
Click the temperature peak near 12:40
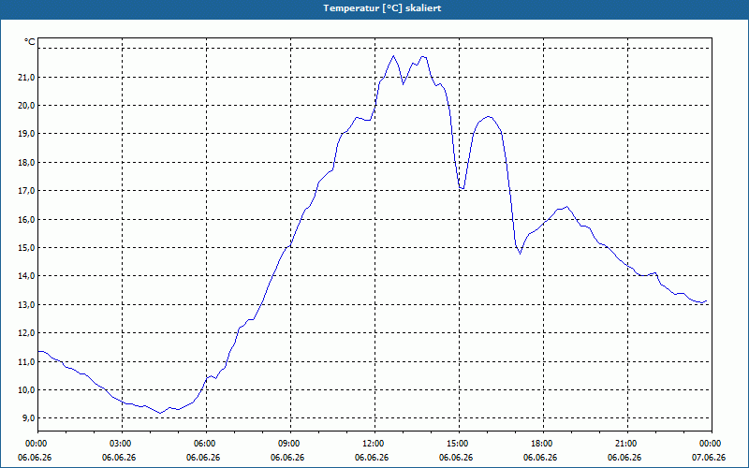[x=393, y=56]
